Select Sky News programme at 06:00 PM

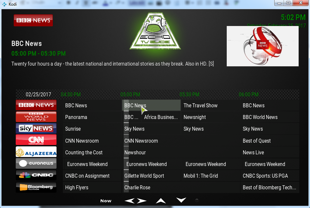[270, 129]
